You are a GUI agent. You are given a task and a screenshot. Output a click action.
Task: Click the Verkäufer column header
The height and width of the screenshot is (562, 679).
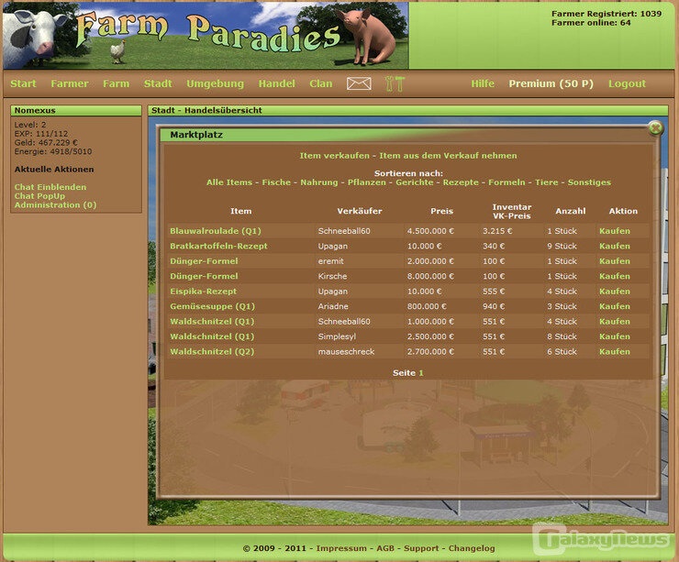(x=360, y=211)
